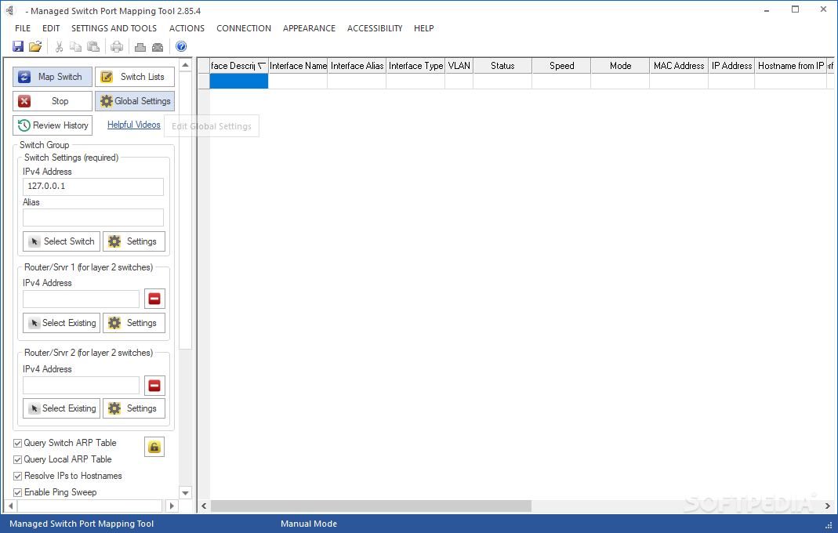Click the Interface Alias column header

357,66
